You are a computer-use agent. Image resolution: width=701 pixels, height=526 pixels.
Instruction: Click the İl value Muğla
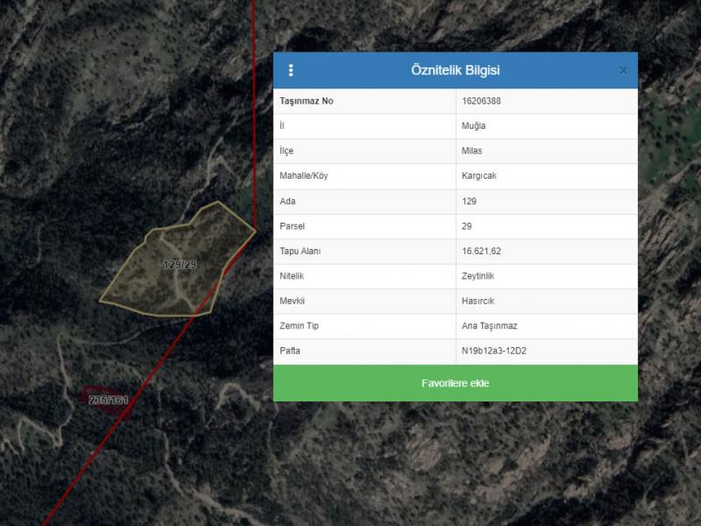[473, 125]
